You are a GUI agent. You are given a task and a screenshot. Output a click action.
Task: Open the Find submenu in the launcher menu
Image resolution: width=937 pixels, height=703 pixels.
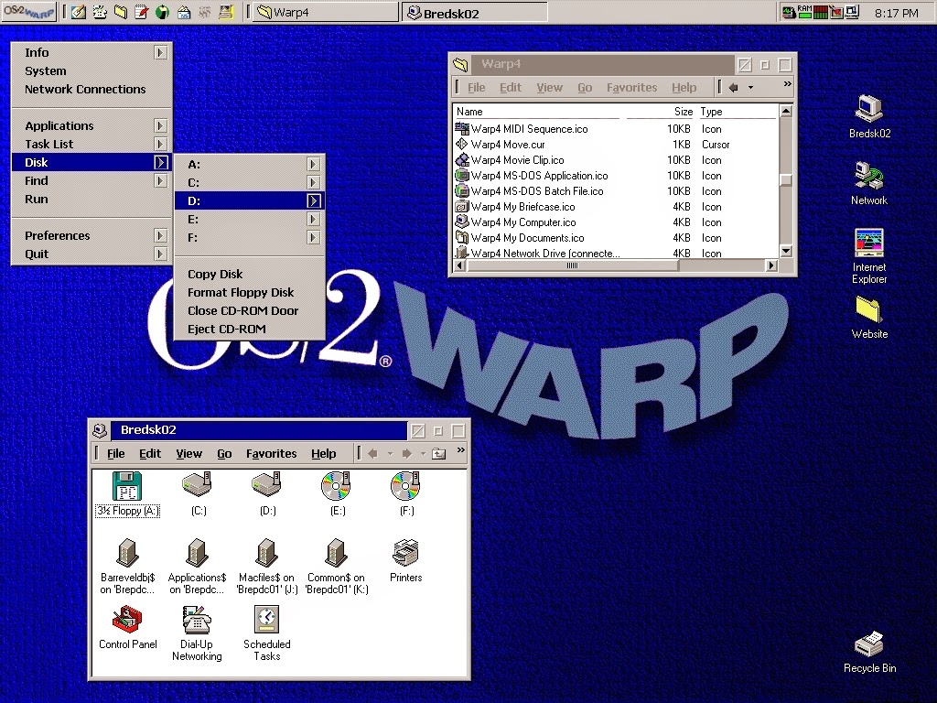pyautogui.click(x=36, y=180)
